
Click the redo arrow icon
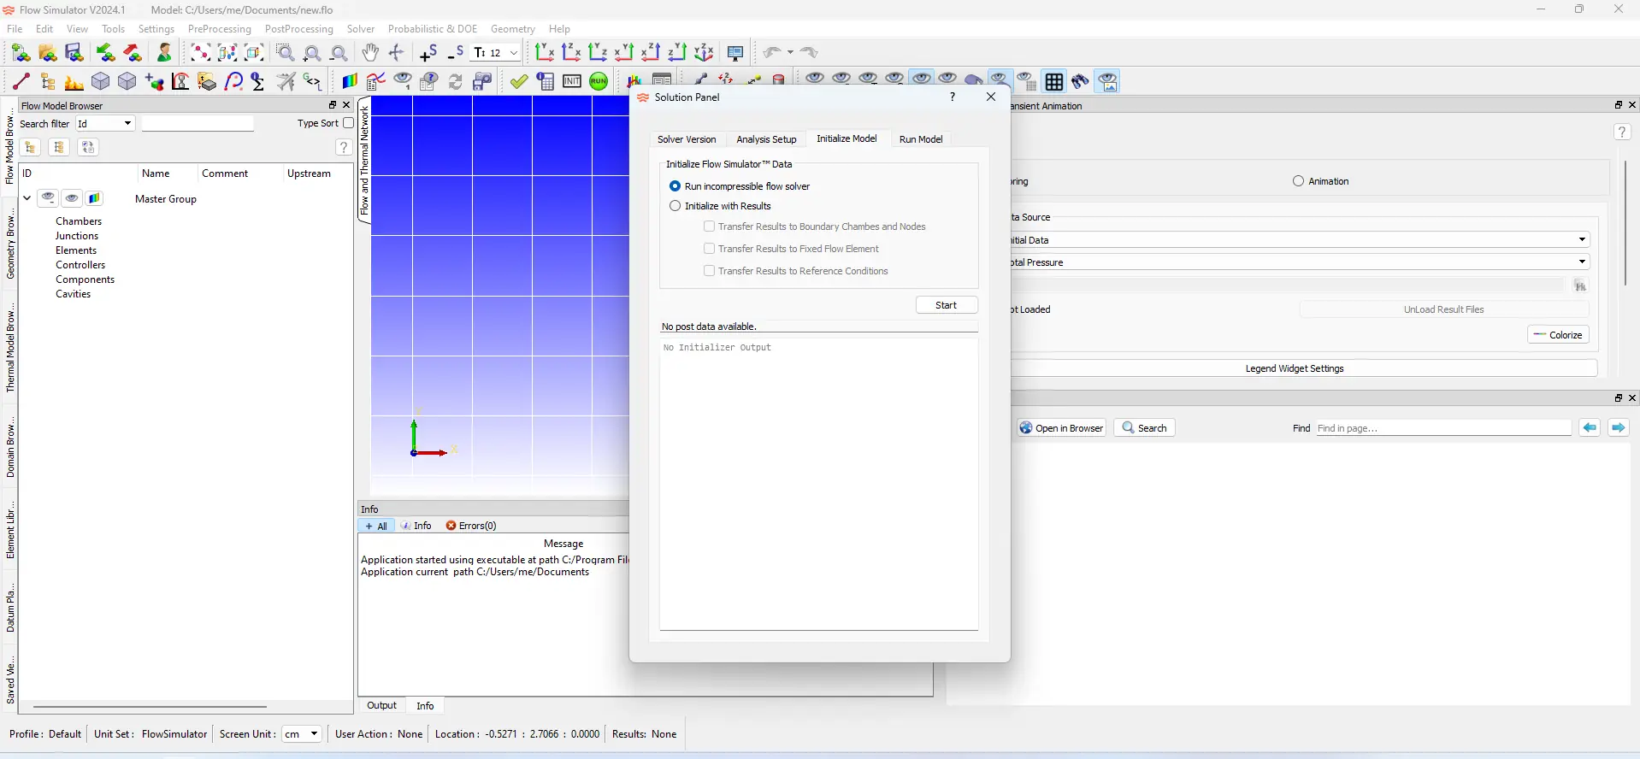pos(810,53)
